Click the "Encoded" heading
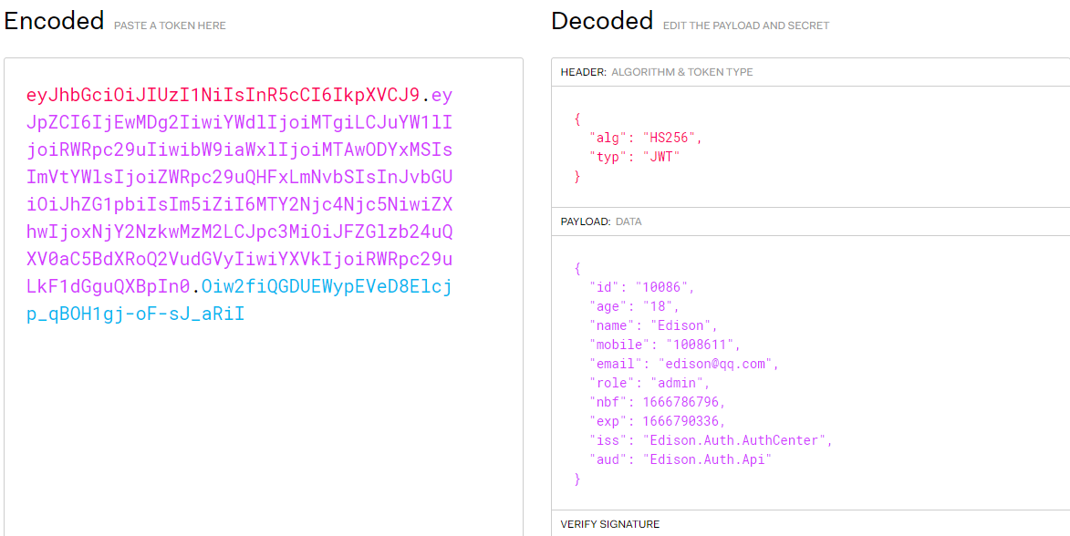This screenshot has width=1070, height=536. point(54,21)
